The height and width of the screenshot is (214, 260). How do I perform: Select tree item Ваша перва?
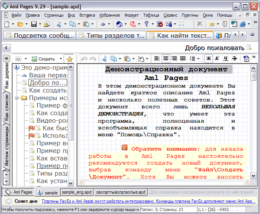coord(48,75)
